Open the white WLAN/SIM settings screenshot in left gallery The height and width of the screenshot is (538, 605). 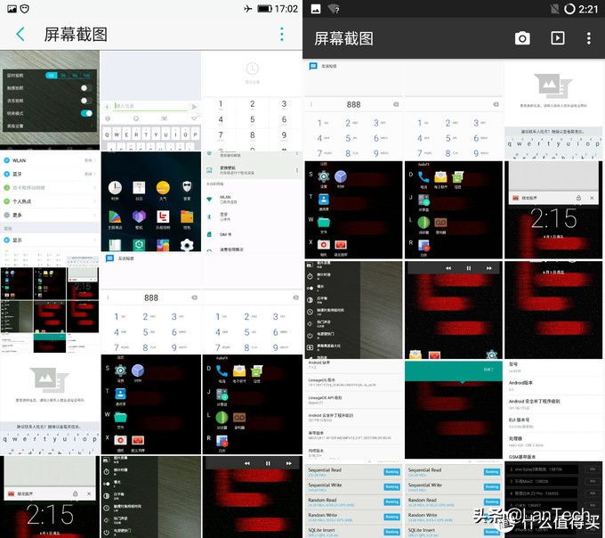tap(252, 201)
